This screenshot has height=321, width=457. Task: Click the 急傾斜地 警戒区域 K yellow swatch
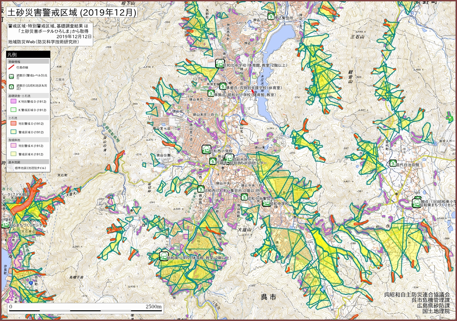tap(13, 154)
